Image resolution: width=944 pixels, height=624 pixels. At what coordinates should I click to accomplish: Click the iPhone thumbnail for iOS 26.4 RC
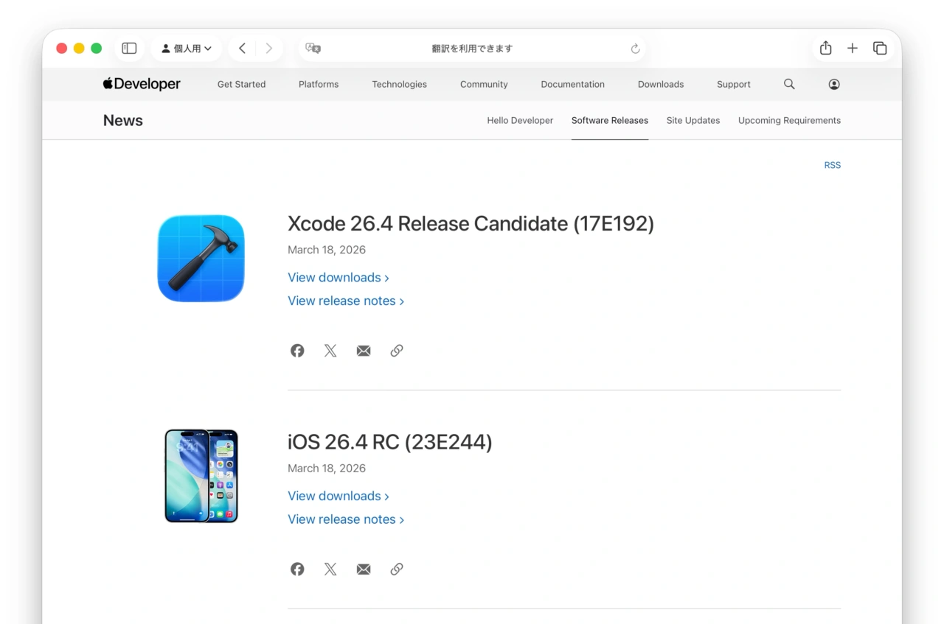pos(201,475)
